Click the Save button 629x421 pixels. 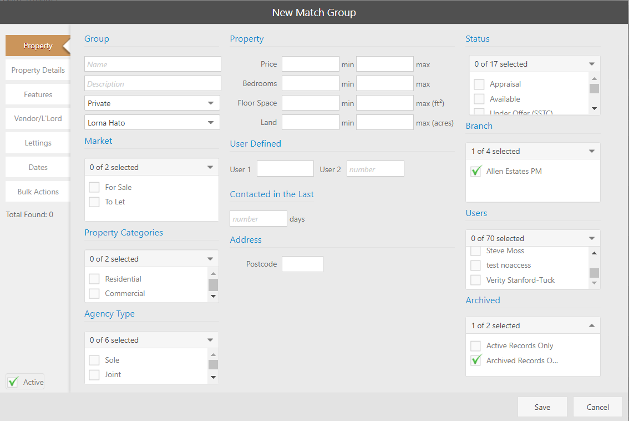click(542, 407)
